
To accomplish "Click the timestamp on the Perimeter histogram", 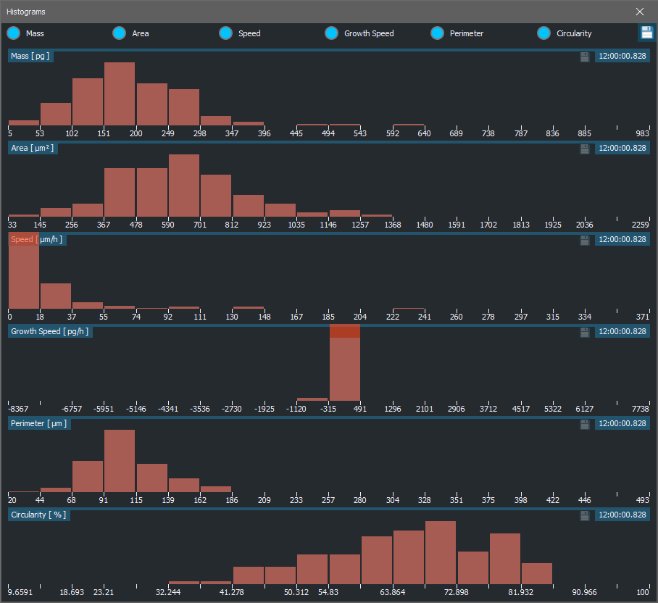I will tap(622, 424).
